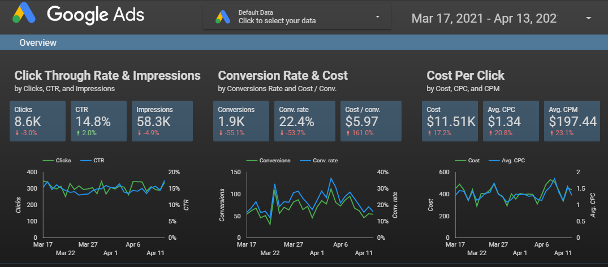Screen dimensions: 608x267
Task: Click the Clicks and CTR line chart
Action: tap(104, 206)
